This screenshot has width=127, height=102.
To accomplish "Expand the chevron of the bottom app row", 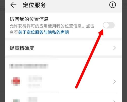I will coord(114,101).
